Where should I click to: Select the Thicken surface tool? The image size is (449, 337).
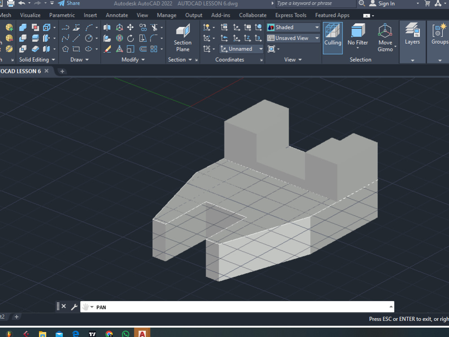(35, 49)
